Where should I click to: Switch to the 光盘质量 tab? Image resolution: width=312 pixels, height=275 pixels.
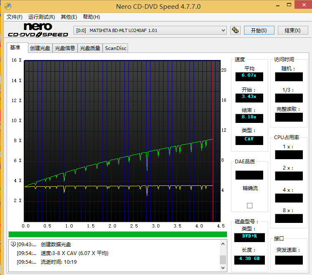point(90,48)
